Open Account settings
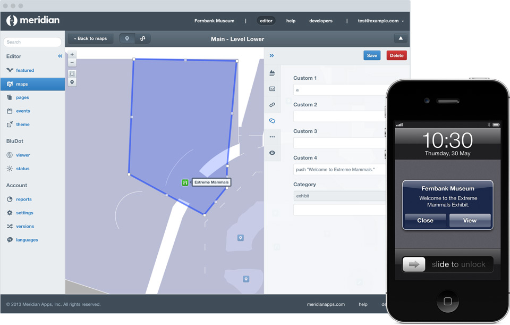The height and width of the screenshot is (325, 510). click(25, 213)
